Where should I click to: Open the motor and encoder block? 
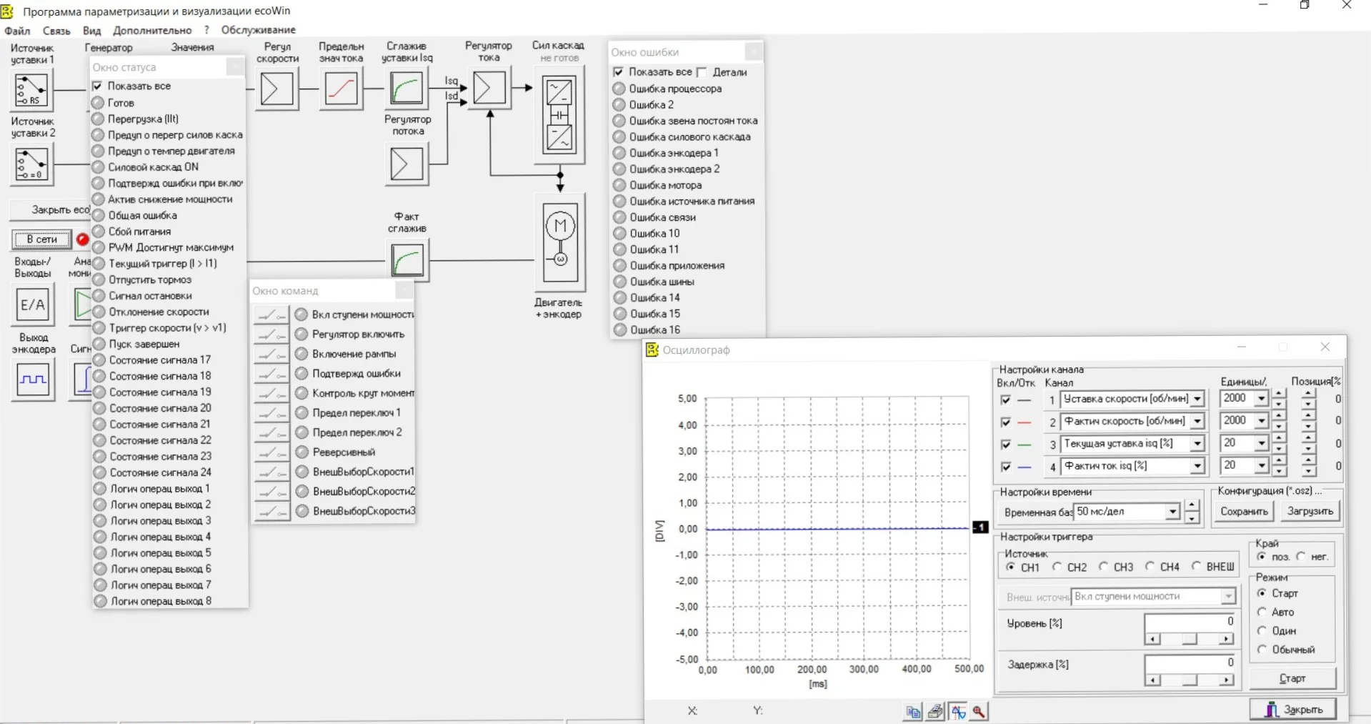[x=560, y=243]
